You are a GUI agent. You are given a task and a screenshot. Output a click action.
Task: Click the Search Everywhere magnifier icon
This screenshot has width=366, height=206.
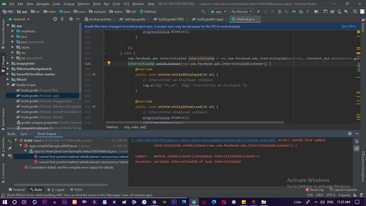coord(355,11)
